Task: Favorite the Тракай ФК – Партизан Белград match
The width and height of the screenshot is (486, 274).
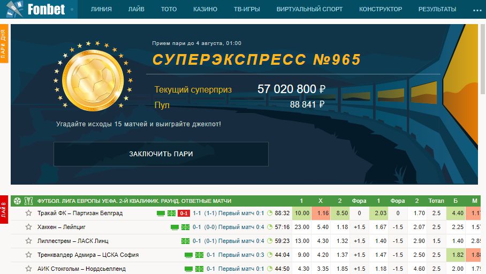Action: [28, 213]
